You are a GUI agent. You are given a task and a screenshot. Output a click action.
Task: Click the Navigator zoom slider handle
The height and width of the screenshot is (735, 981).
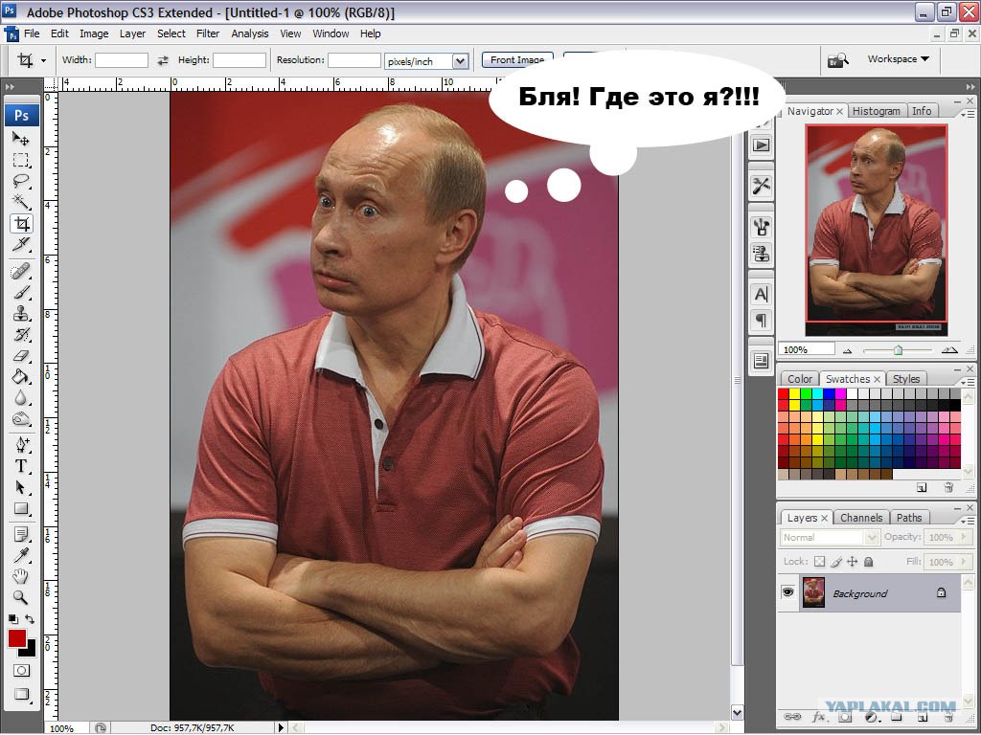[x=899, y=350]
